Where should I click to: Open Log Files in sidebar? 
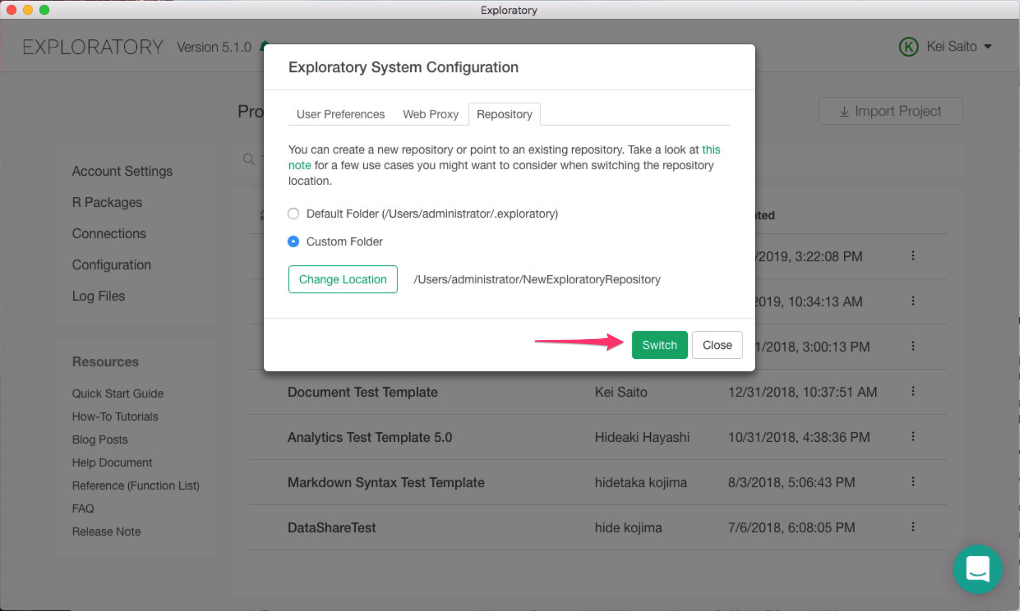(98, 296)
